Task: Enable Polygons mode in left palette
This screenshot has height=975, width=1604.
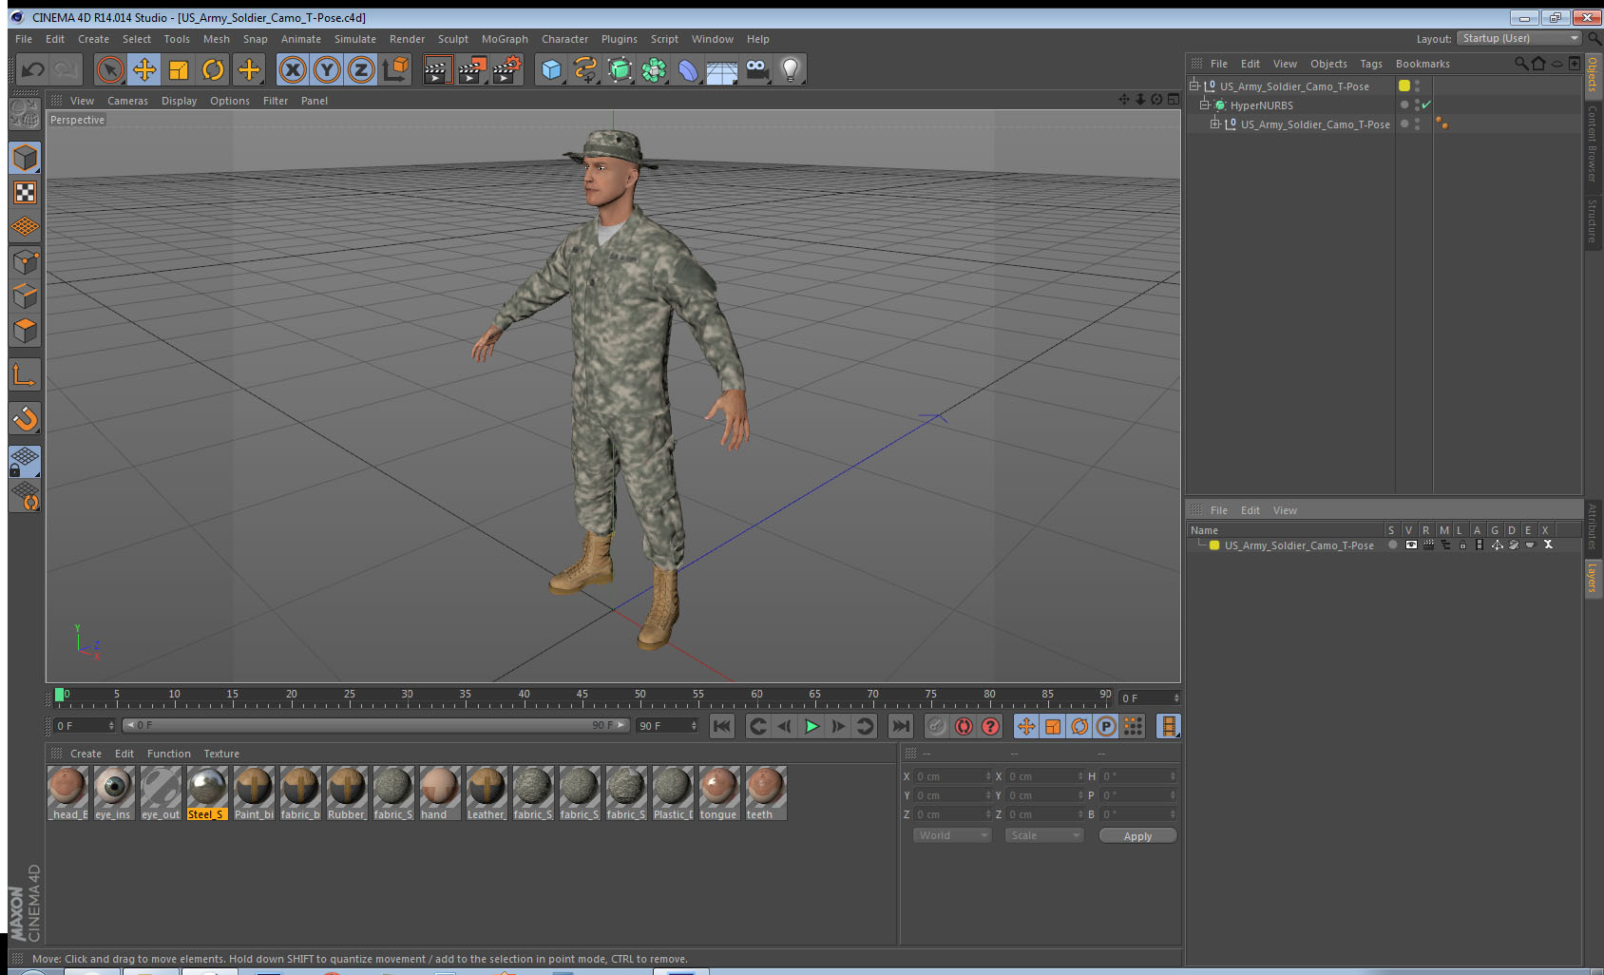Action: (25, 330)
